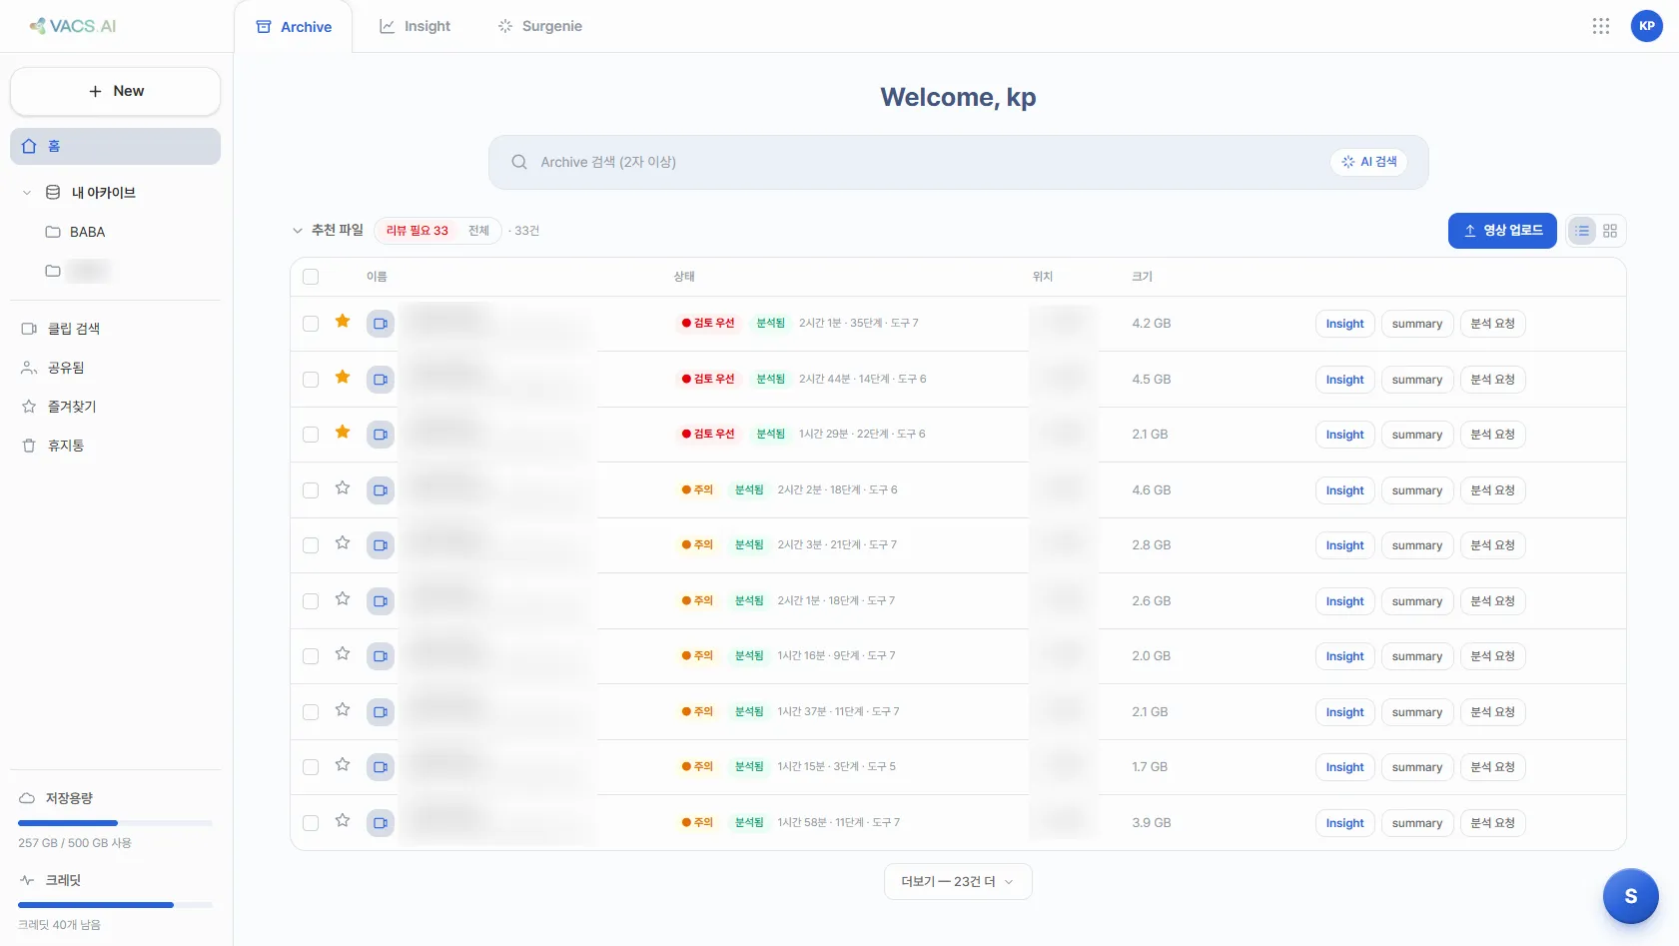Screen dimensions: 1679x946
Task: Star the file sized 2.8 GB
Action: pos(343,543)
